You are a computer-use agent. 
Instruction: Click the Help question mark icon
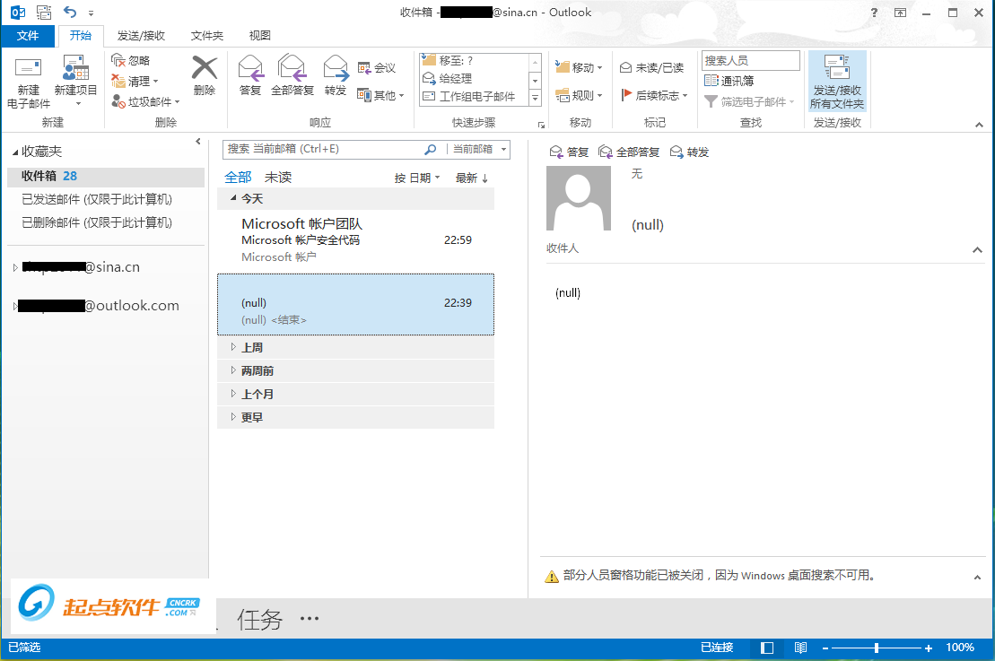click(x=874, y=13)
